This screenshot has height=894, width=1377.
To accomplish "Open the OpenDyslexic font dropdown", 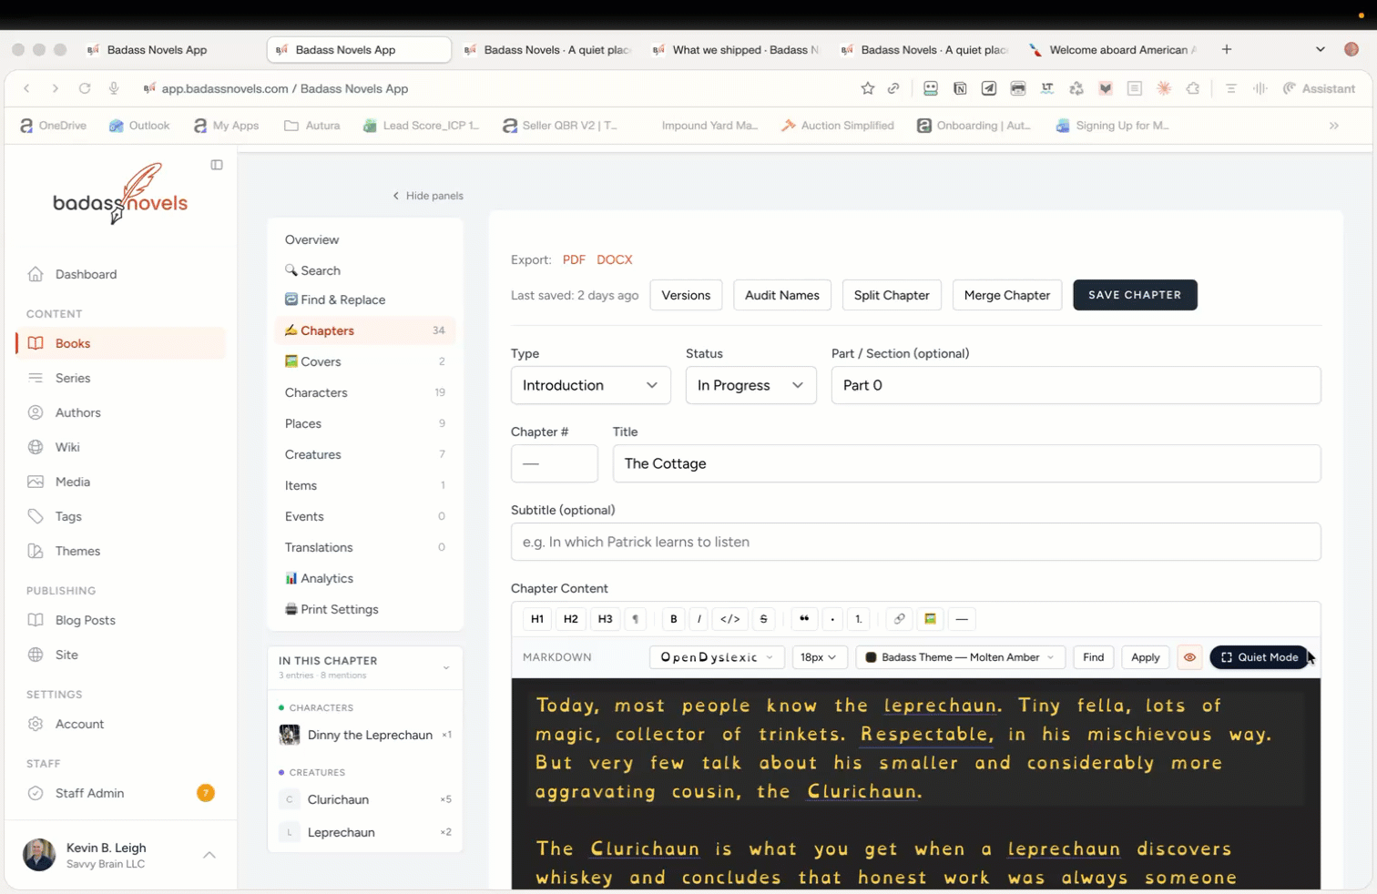I will (x=716, y=657).
